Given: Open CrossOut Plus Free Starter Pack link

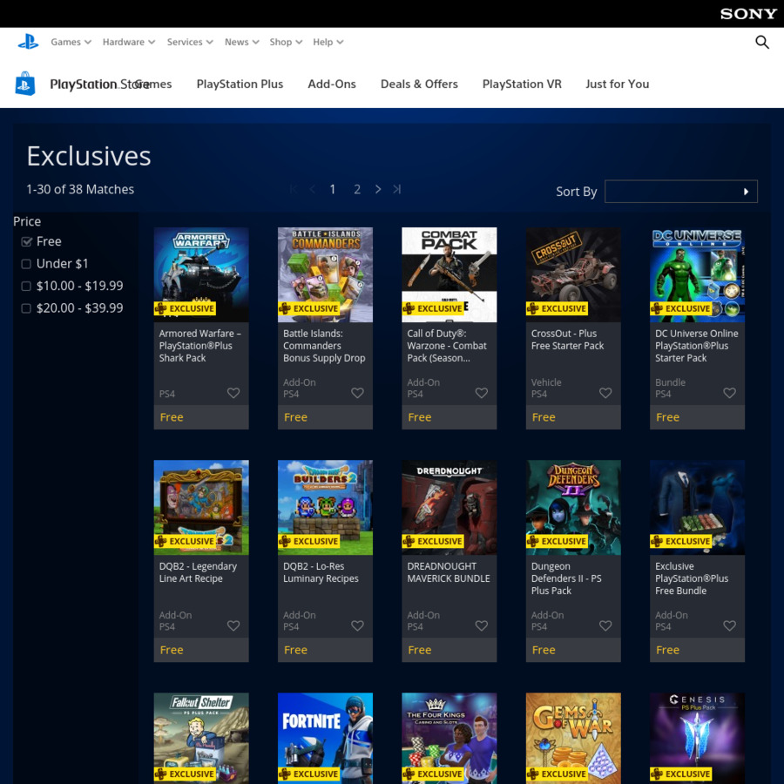Looking at the screenshot, I should pyautogui.click(x=567, y=340).
